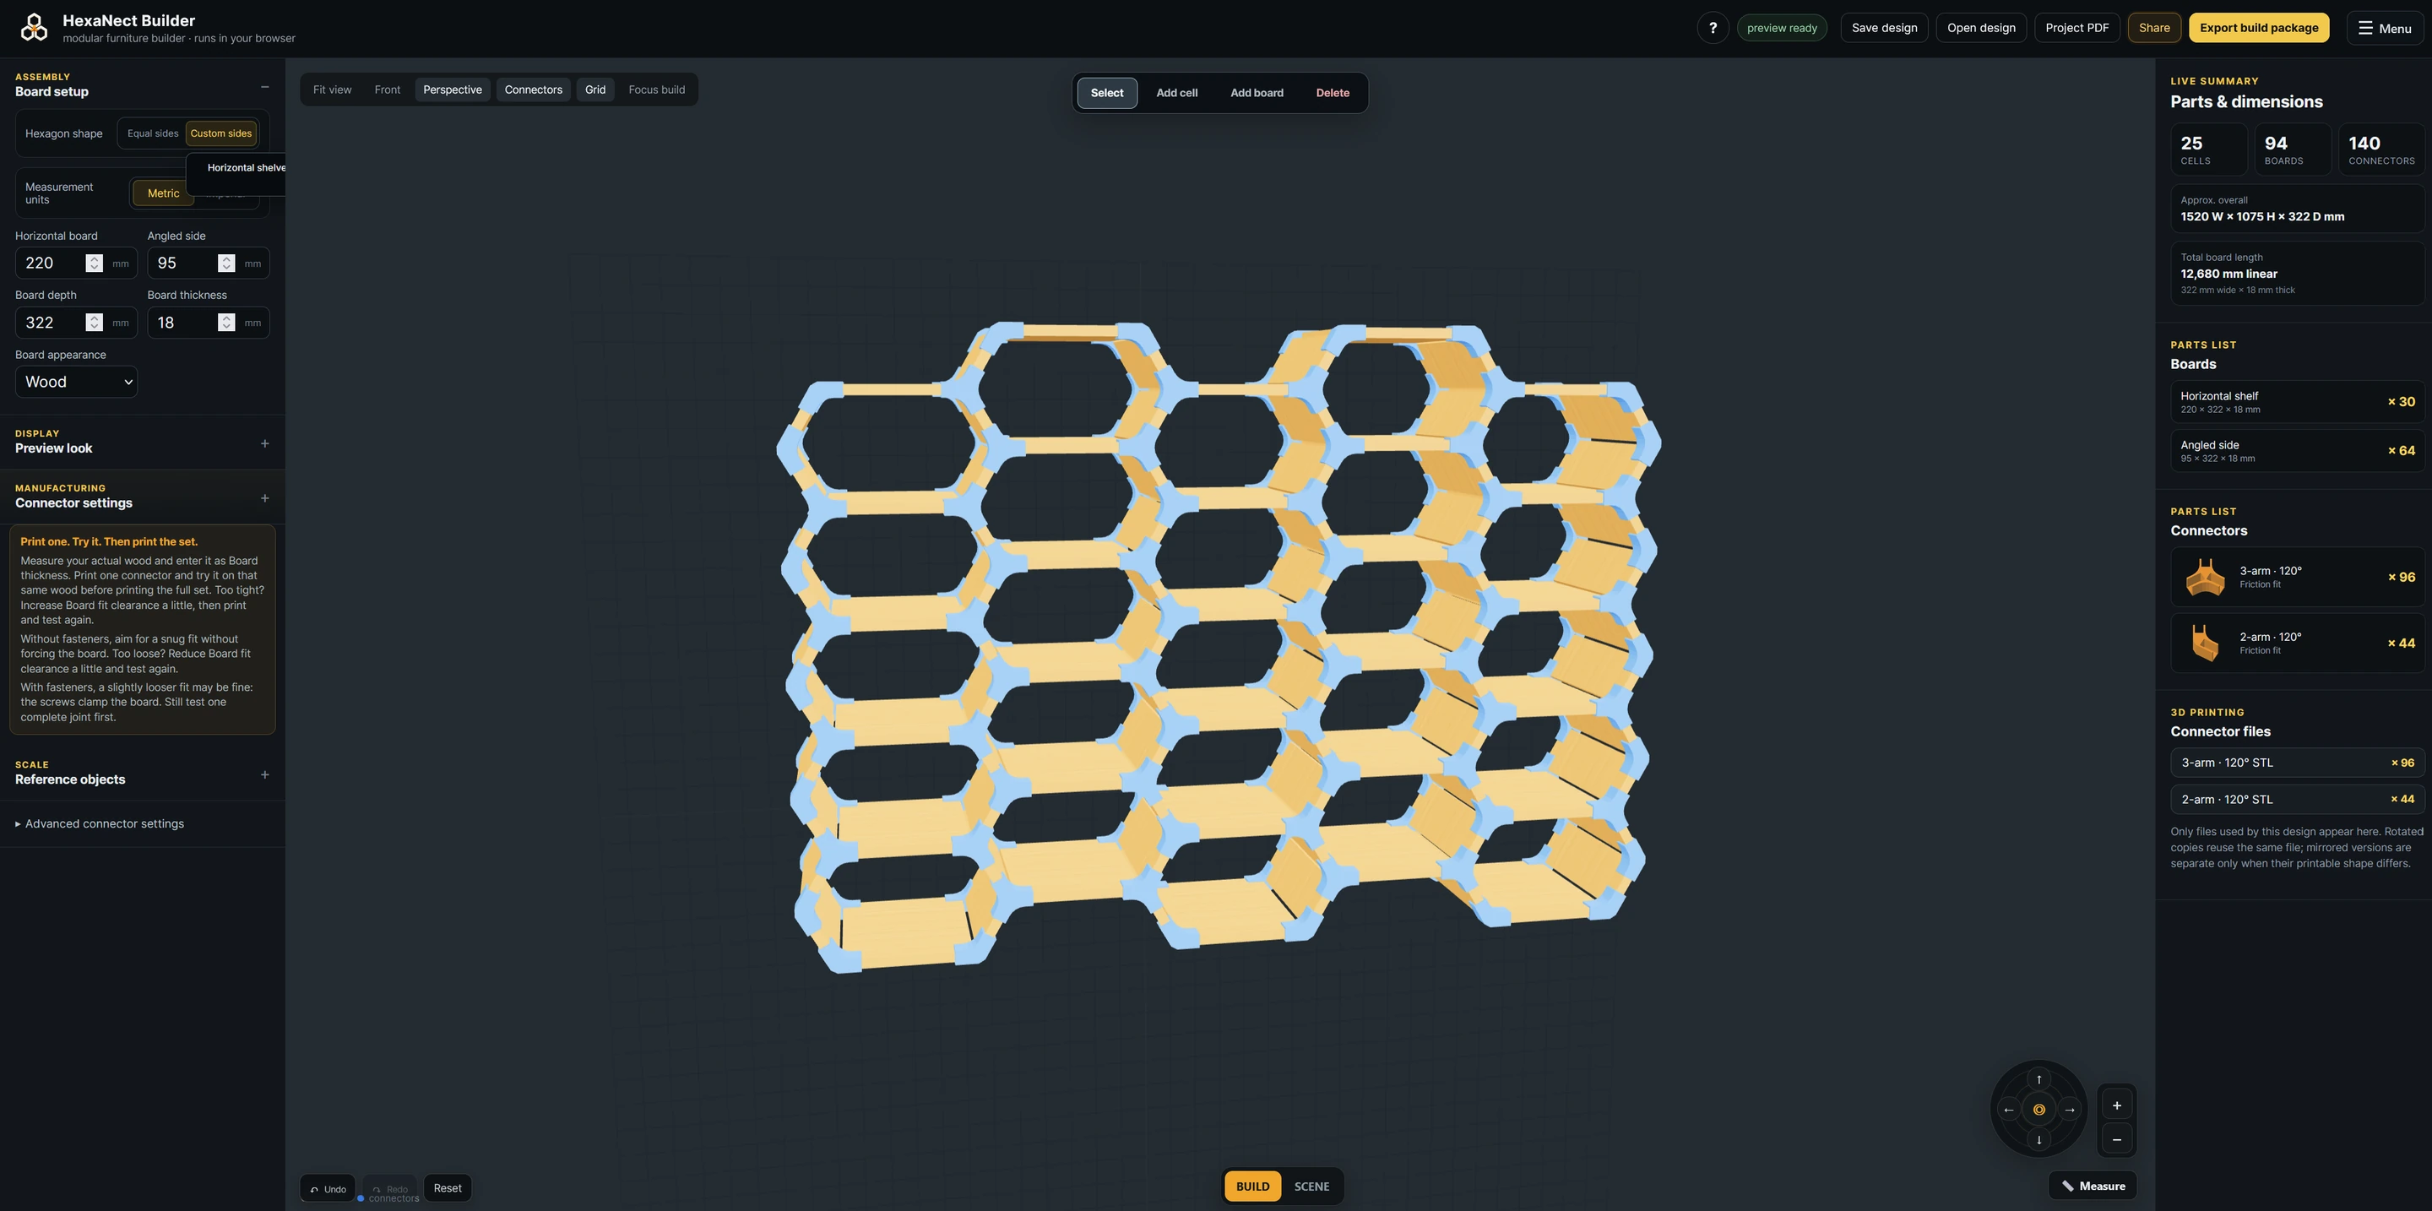Click the Horizontal shelf ×30 parts row
Image resolution: width=2432 pixels, height=1211 pixels.
[x=2297, y=402]
